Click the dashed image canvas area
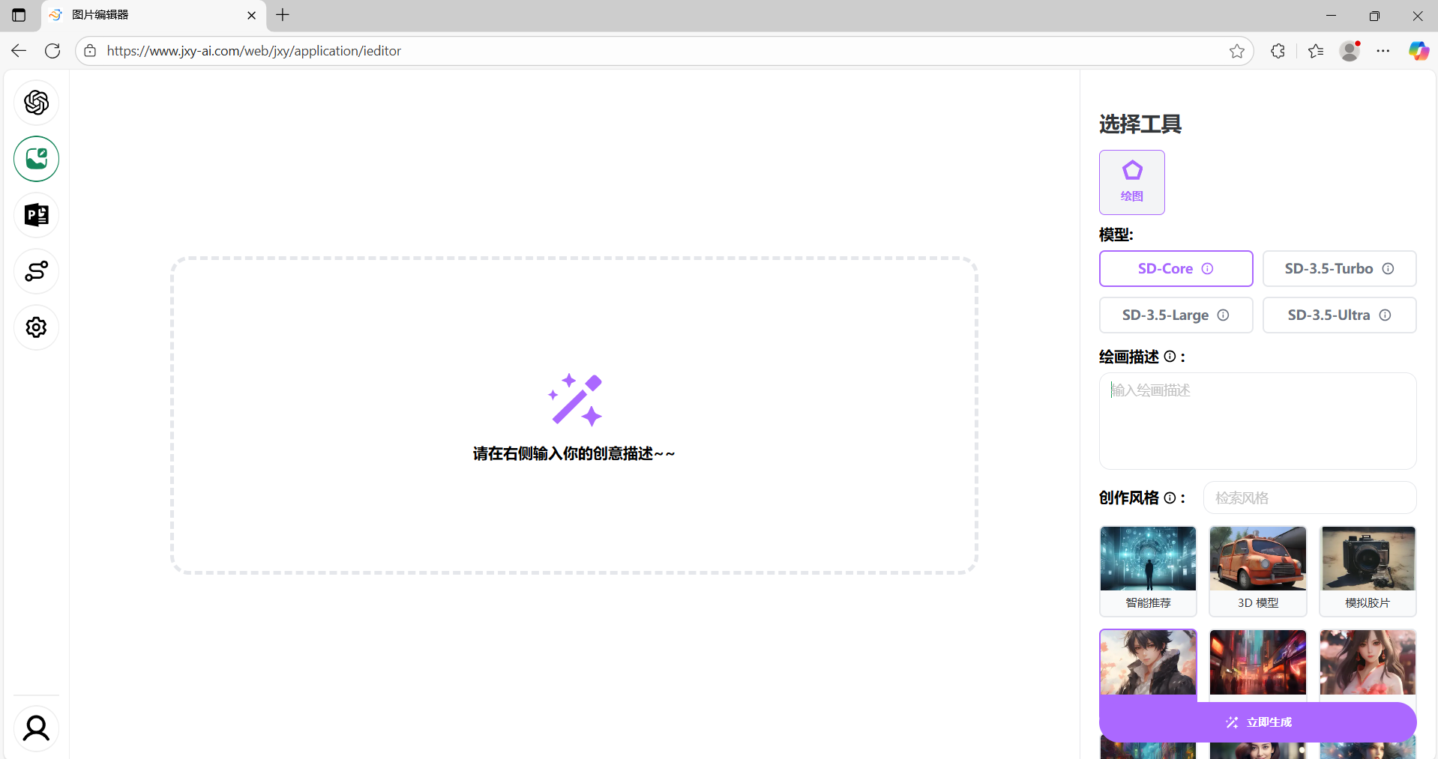The height and width of the screenshot is (759, 1438). pyautogui.click(x=574, y=416)
